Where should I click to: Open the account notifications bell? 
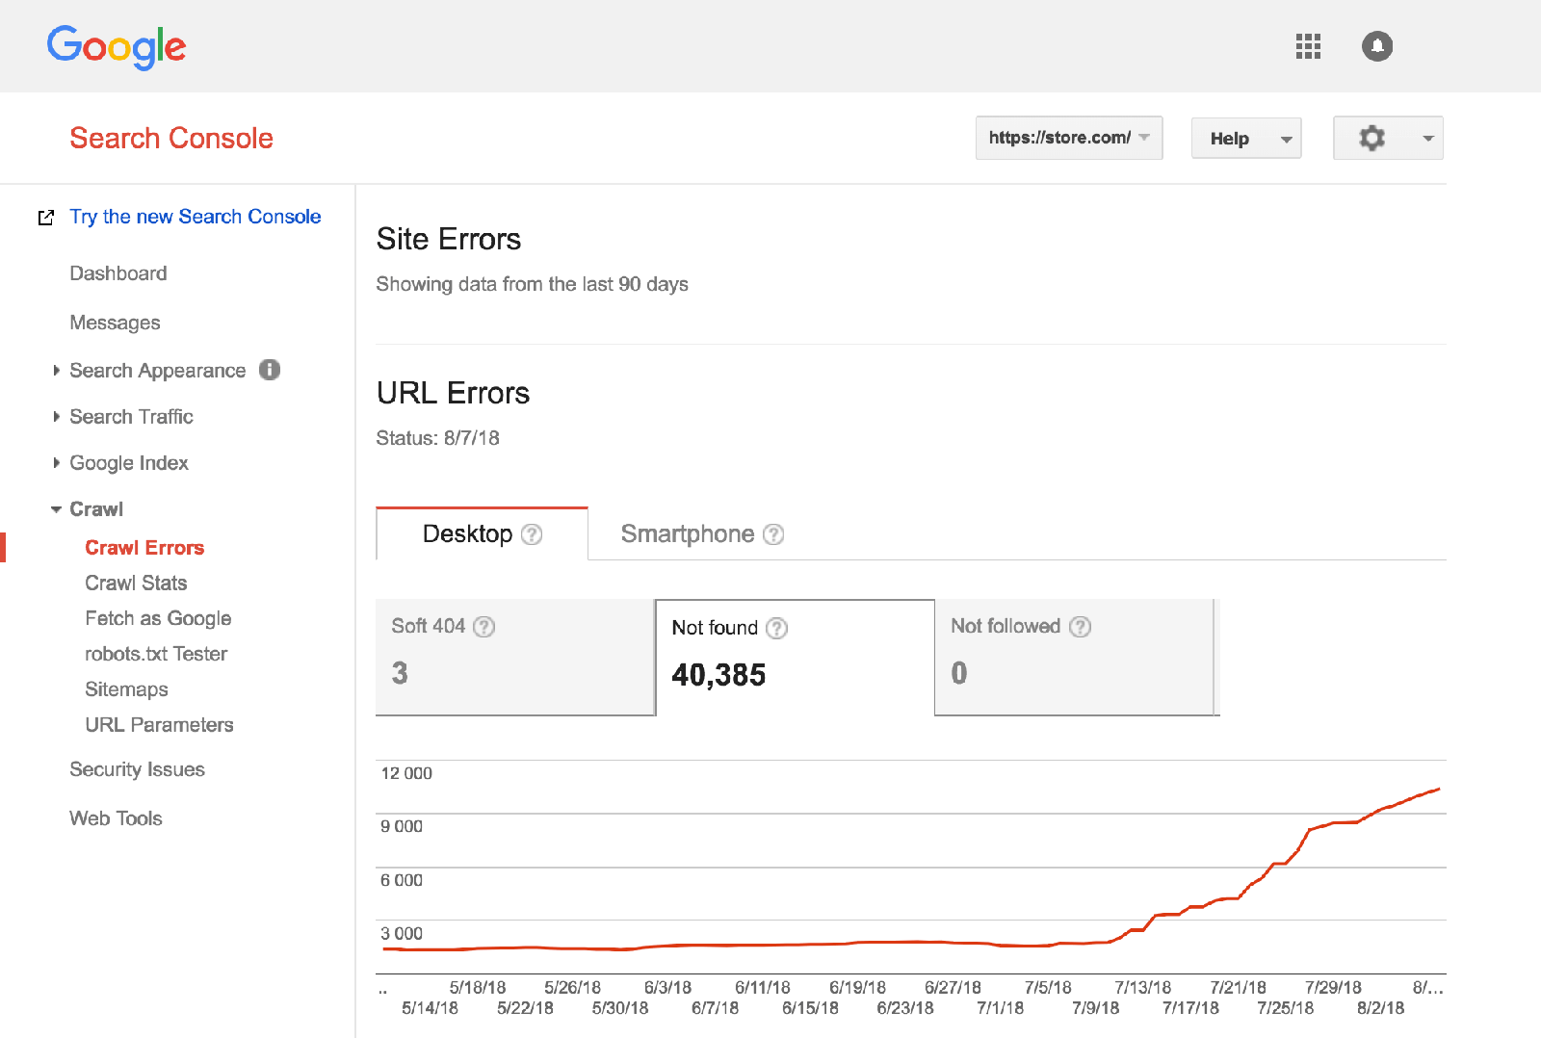tap(1377, 46)
